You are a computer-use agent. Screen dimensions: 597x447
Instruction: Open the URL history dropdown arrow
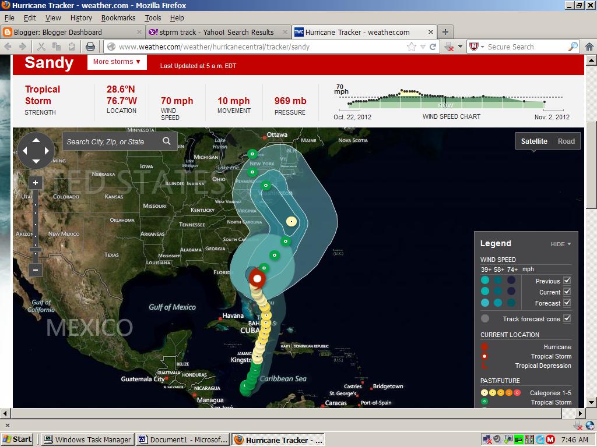tap(423, 47)
